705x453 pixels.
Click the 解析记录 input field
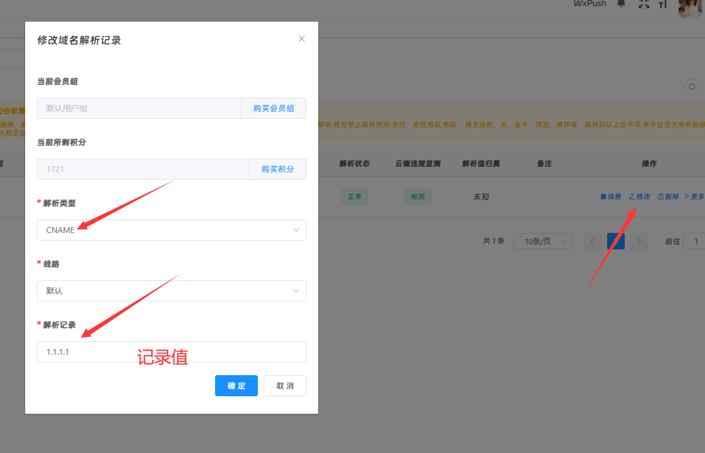pyautogui.click(x=171, y=352)
